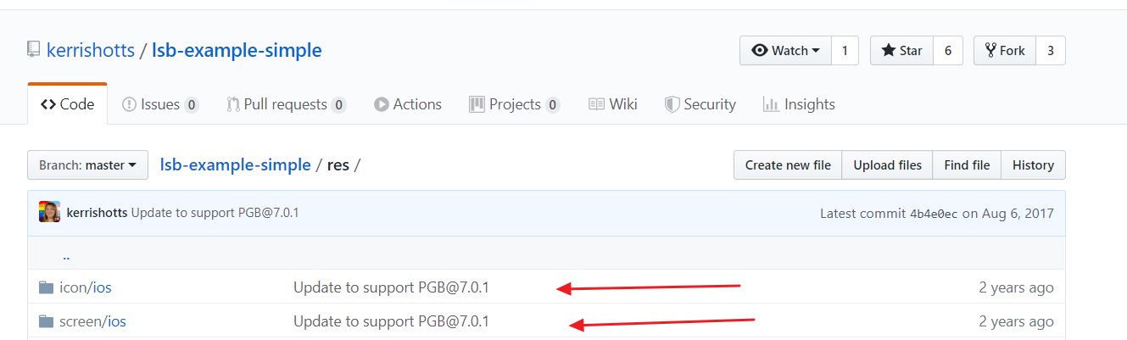
Task: Open the Branch: master dropdown
Action: [x=87, y=165]
